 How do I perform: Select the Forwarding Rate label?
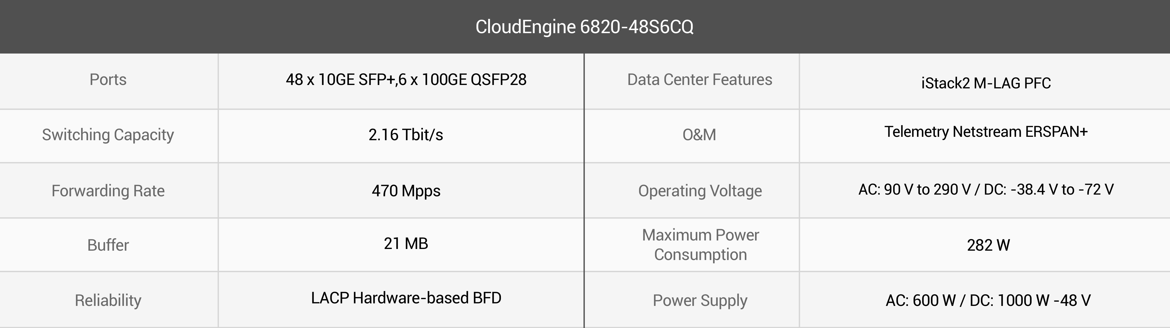click(x=108, y=191)
